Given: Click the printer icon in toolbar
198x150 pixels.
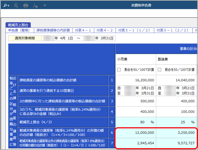Looking at the screenshot, I should point(26,6).
